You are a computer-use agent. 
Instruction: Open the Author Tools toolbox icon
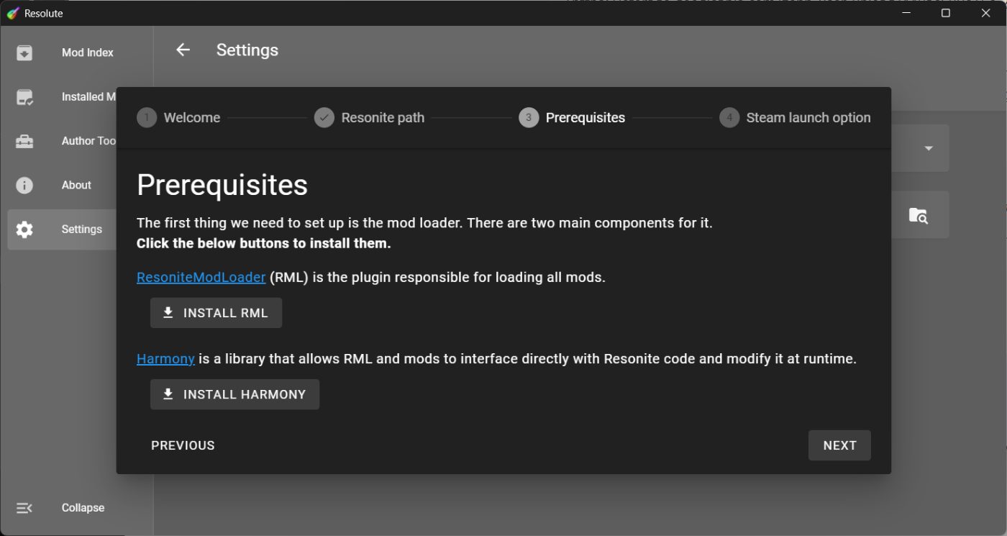[x=24, y=141]
